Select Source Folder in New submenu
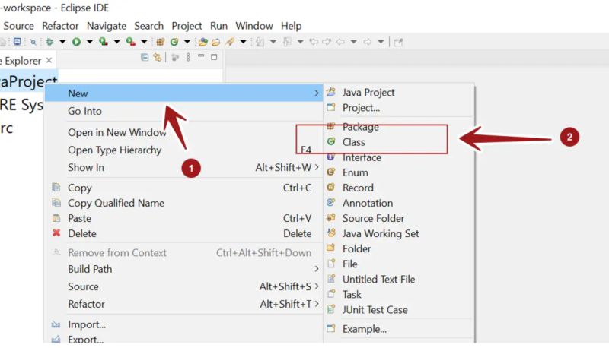The width and height of the screenshot is (609, 348). click(399, 218)
